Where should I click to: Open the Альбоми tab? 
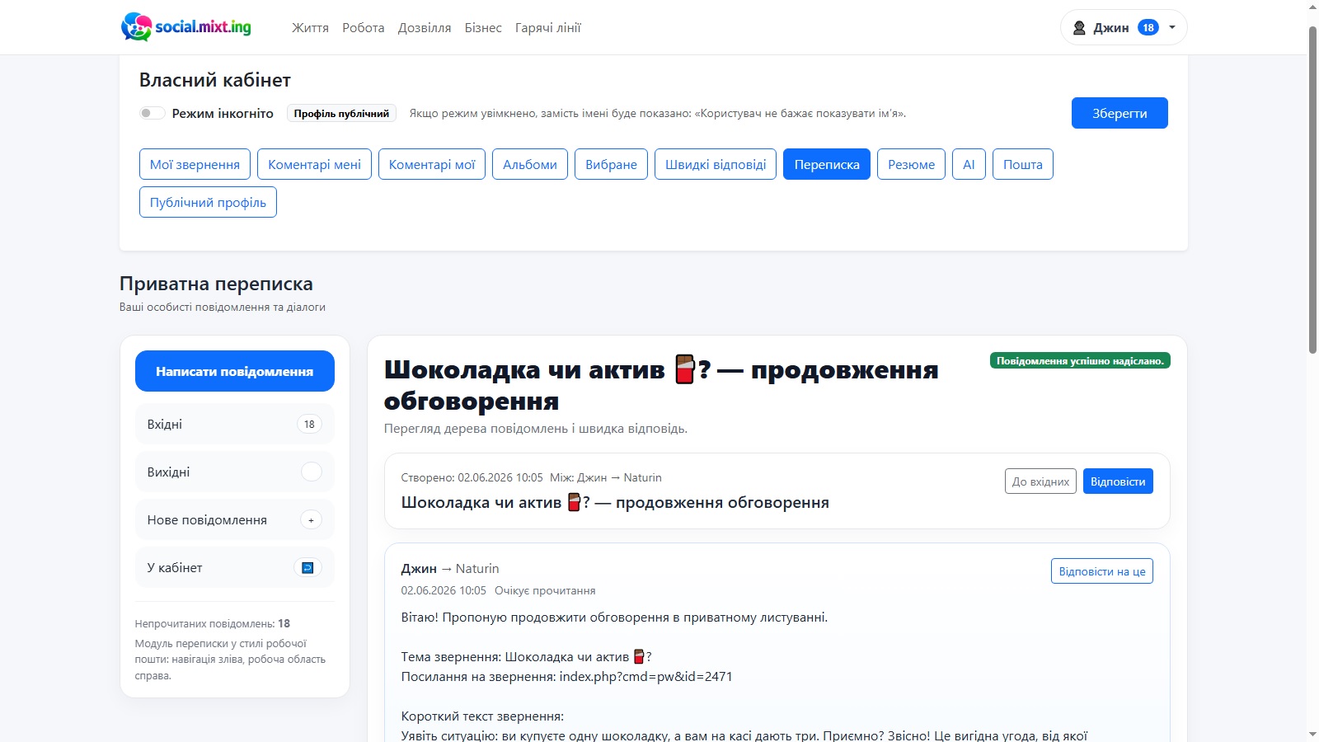530,164
